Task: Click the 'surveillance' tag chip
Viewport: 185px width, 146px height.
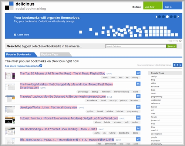Action: coord(92,100)
